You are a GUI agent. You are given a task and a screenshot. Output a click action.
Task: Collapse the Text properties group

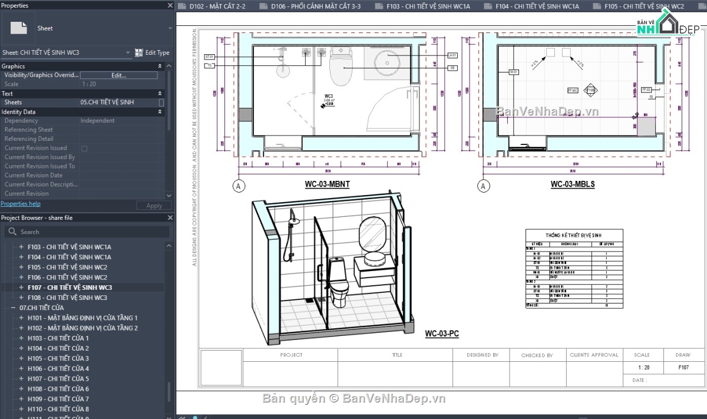coord(160,94)
